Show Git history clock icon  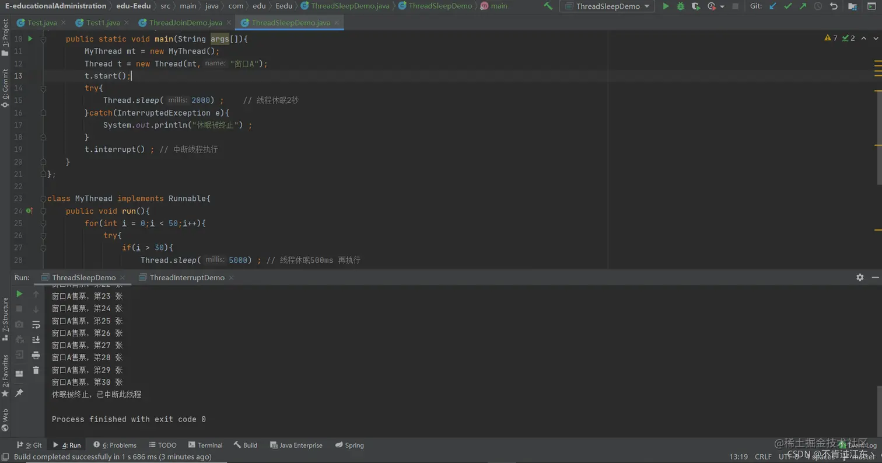pyautogui.click(x=818, y=6)
